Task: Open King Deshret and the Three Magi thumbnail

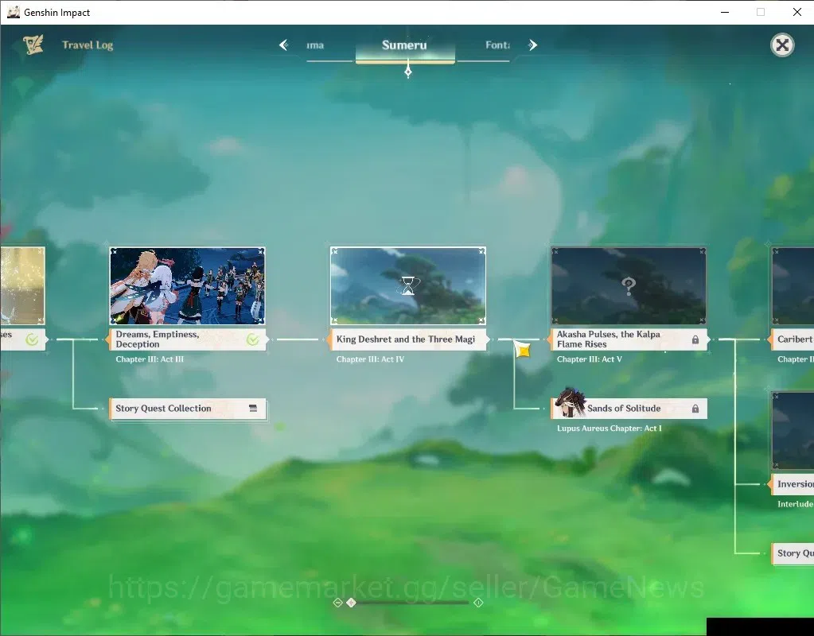Action: click(408, 286)
